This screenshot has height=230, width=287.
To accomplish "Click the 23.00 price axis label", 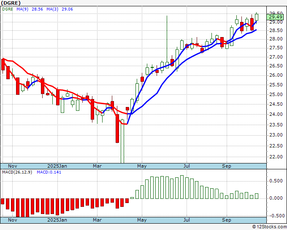I will [276, 135].
